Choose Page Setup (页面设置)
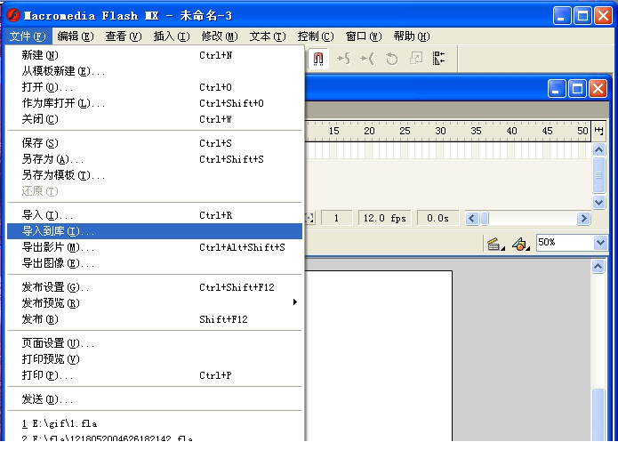Viewport: 618px width, 458px height. 155,343
